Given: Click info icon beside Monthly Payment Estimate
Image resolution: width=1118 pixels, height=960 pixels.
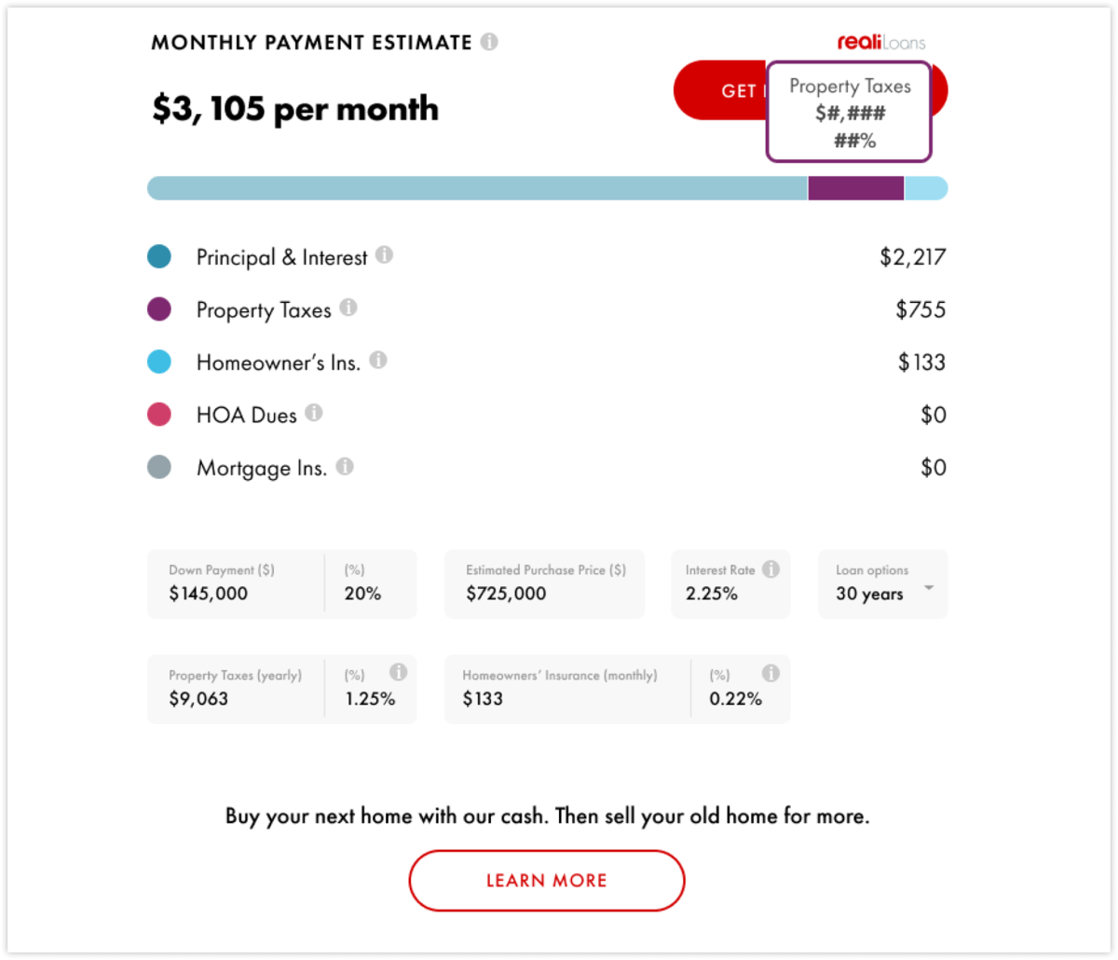Looking at the screenshot, I should (x=489, y=42).
